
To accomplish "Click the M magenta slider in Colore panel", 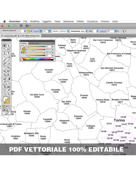I will click(37, 49).
